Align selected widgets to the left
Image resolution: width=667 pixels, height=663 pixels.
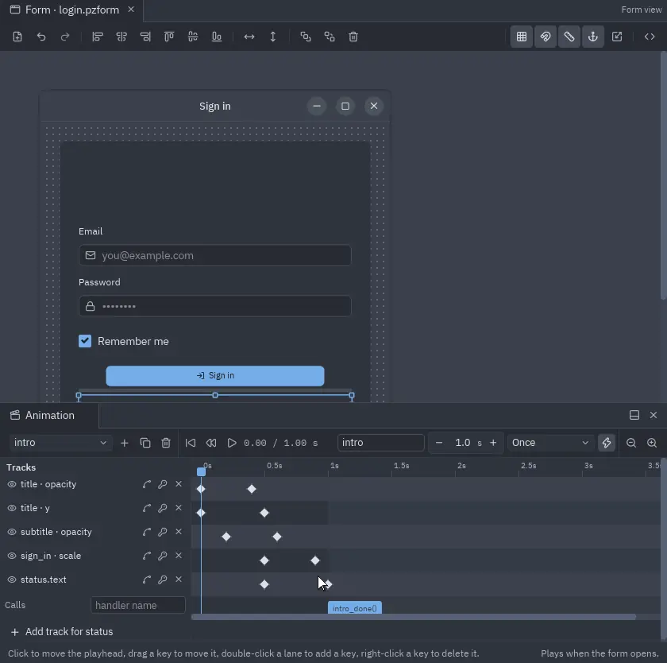[x=98, y=37]
